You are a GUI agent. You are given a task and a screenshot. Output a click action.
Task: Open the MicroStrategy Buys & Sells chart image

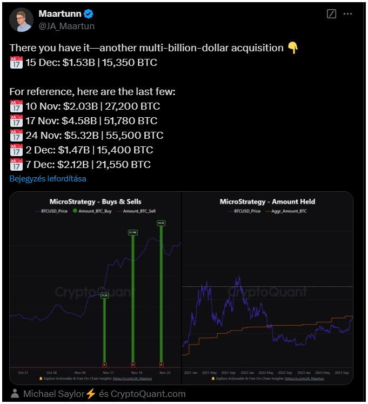click(95, 288)
